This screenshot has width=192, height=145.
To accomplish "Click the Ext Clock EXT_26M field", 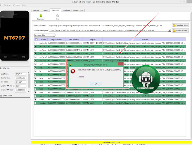I will click(20, 82).
